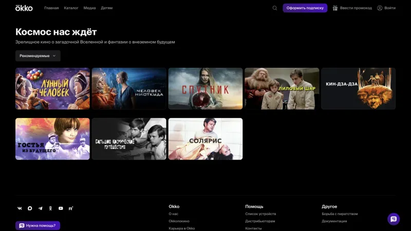Open Карьера в Okko footer link
The width and height of the screenshot is (411, 231).
coord(182,228)
